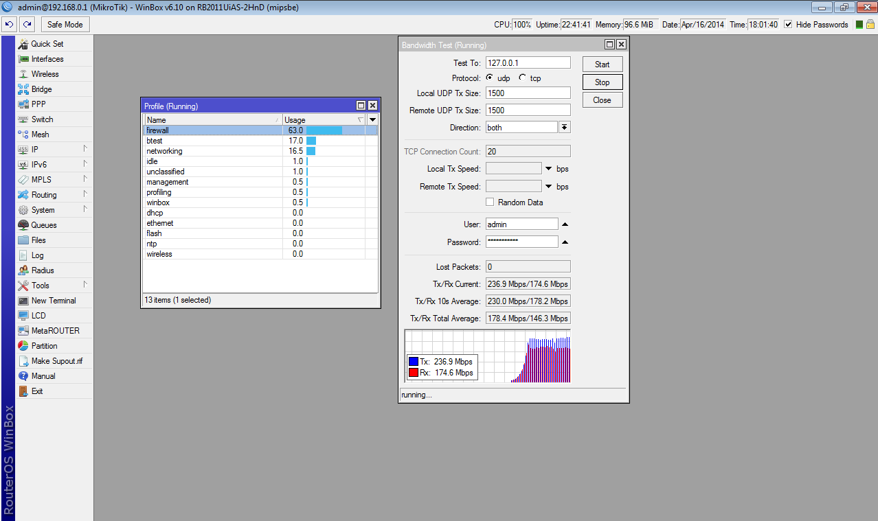
Task: Collapse the Password field arrow
Action: tap(565, 242)
